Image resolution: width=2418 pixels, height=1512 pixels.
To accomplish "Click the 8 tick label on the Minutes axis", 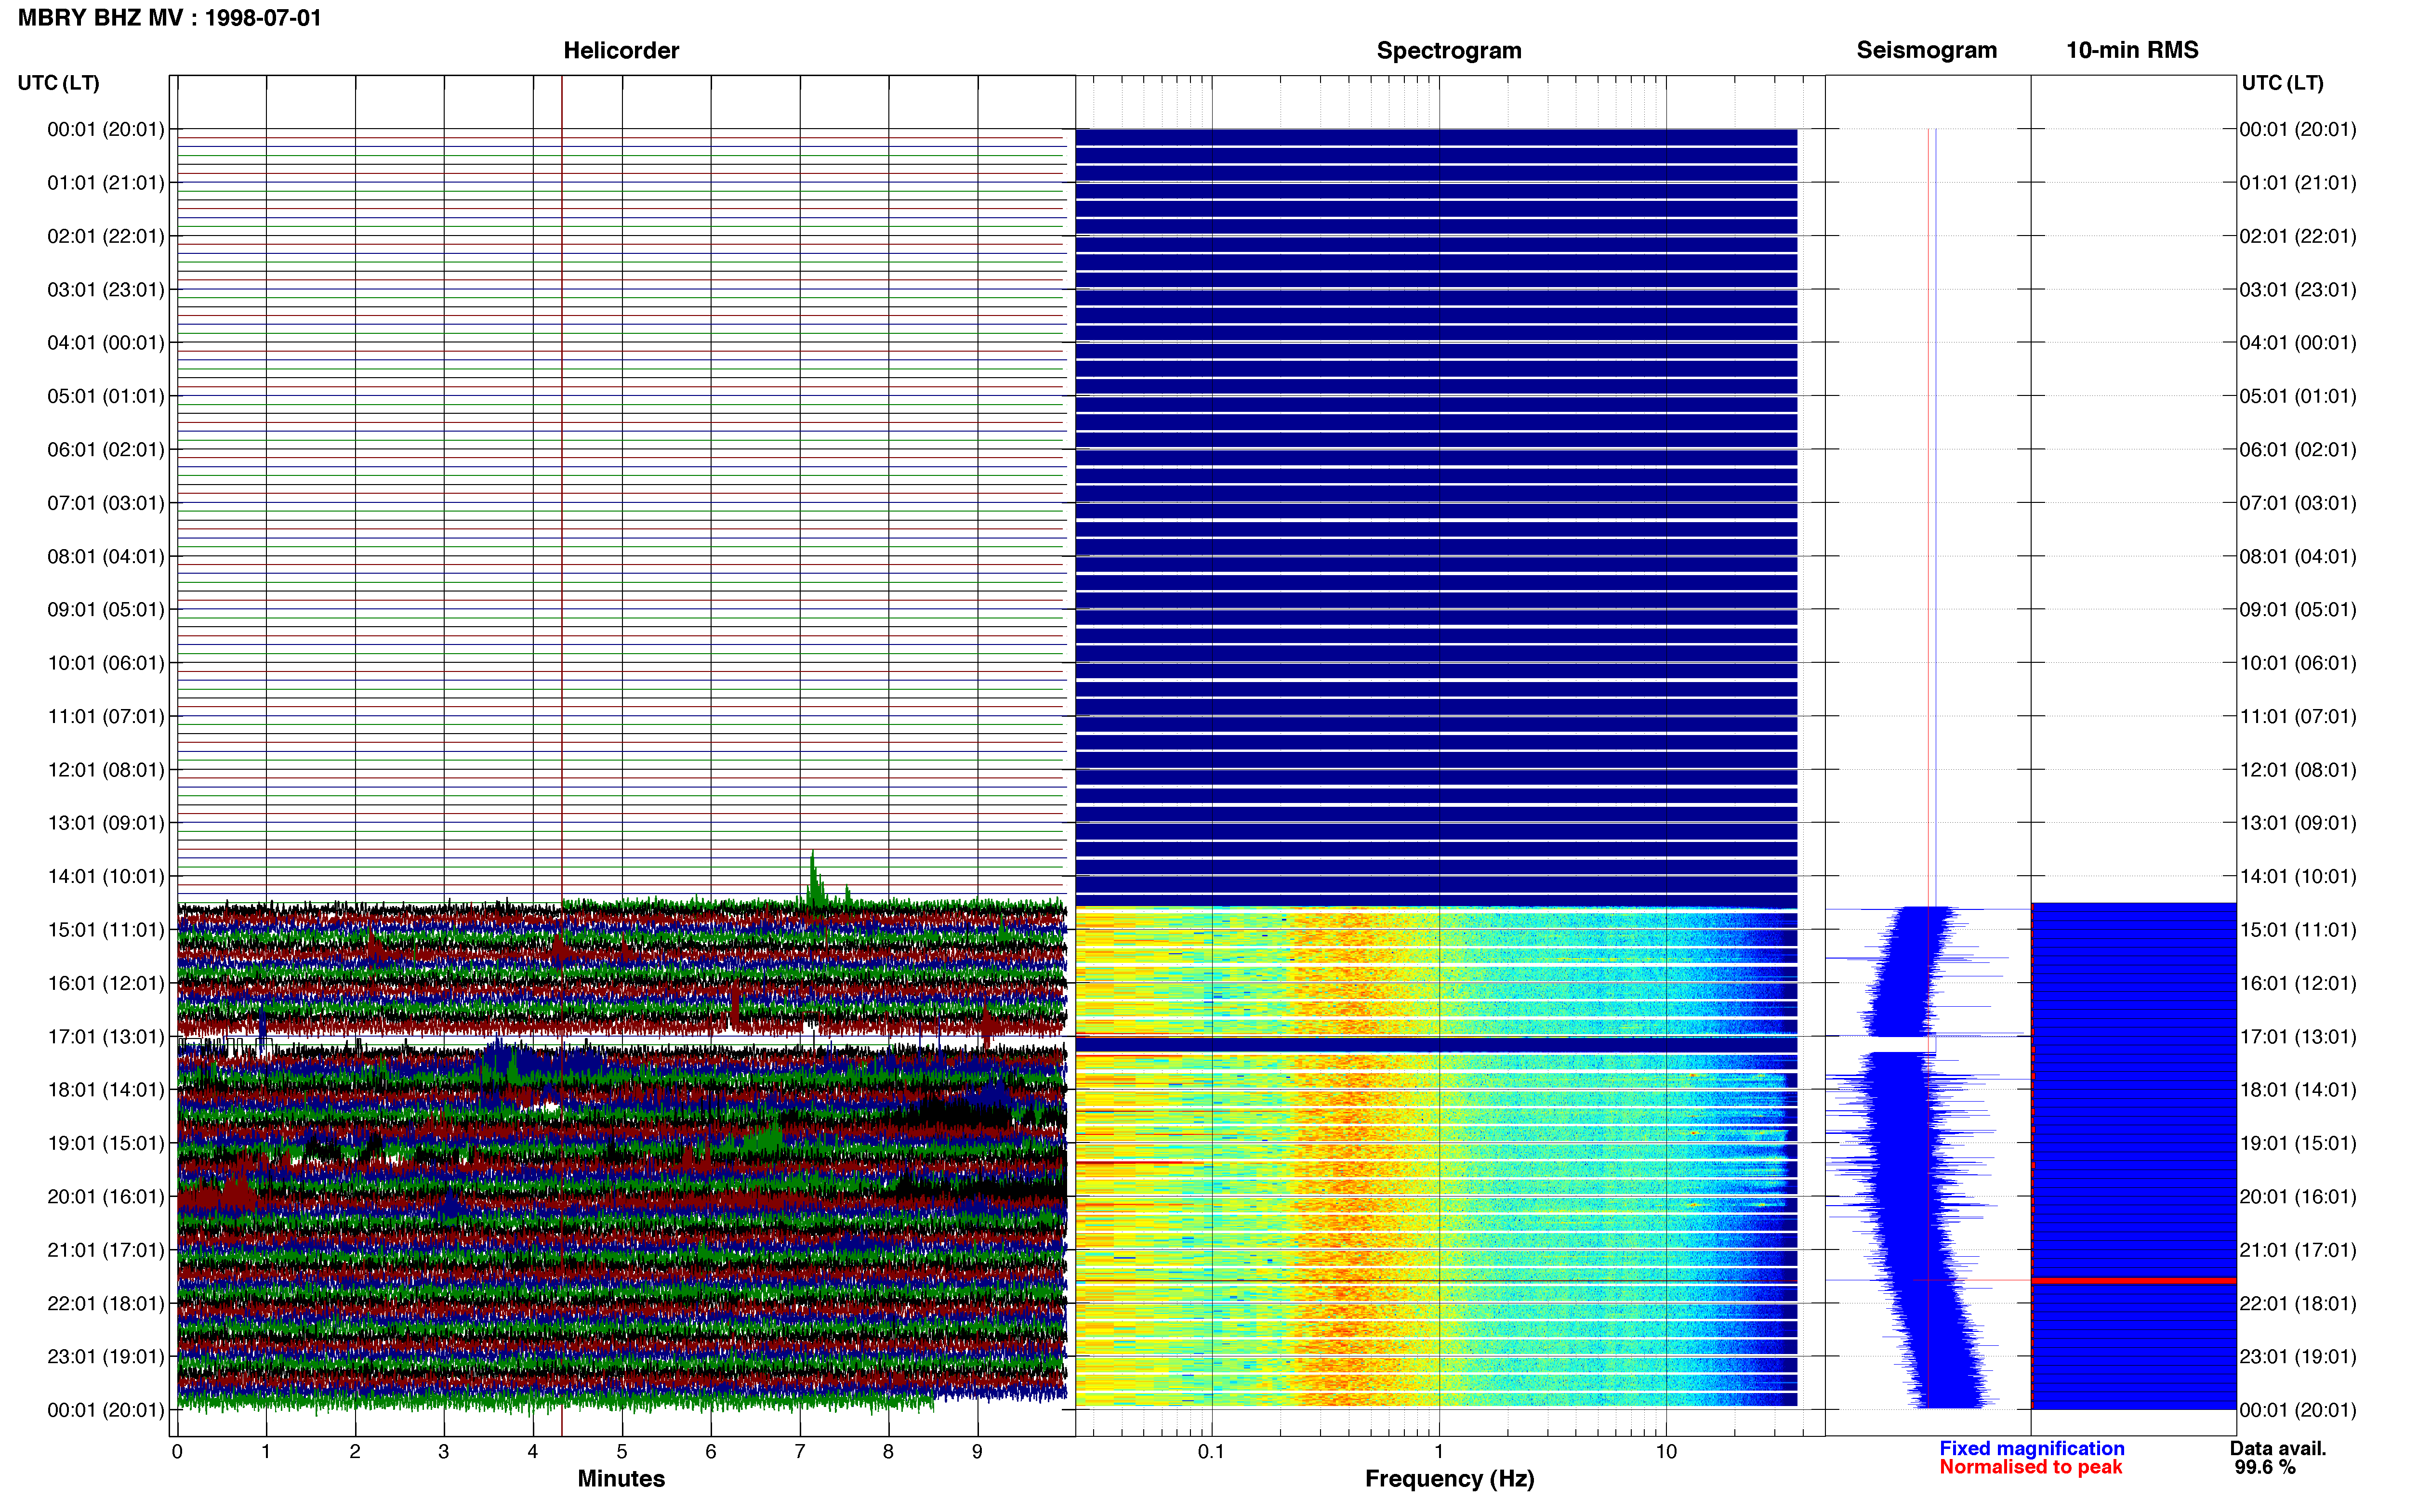I will [888, 1451].
